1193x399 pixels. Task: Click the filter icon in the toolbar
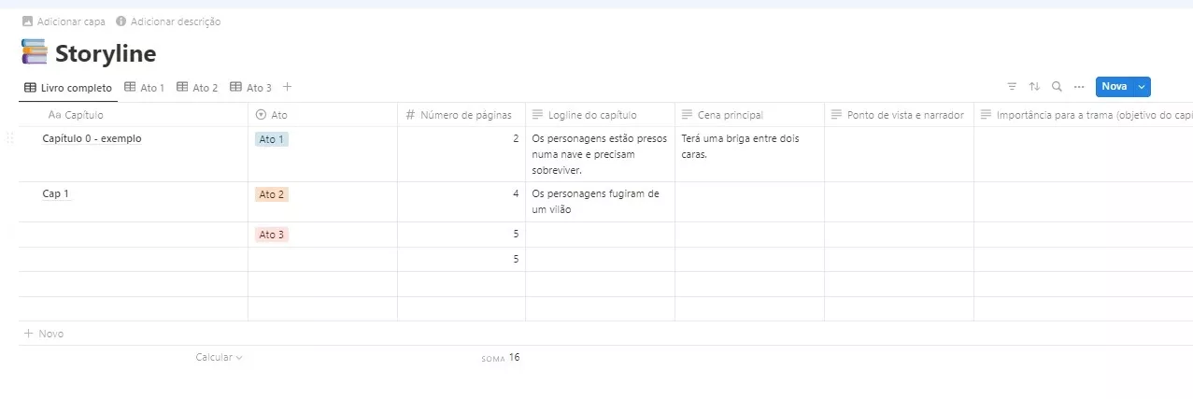(1012, 87)
